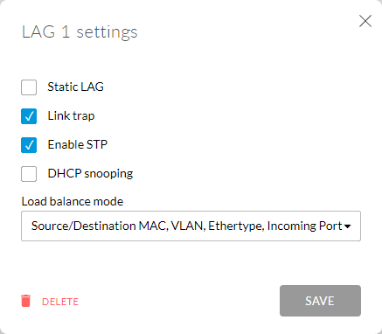Click the SAVE button
The width and height of the screenshot is (382, 334).
(320, 301)
